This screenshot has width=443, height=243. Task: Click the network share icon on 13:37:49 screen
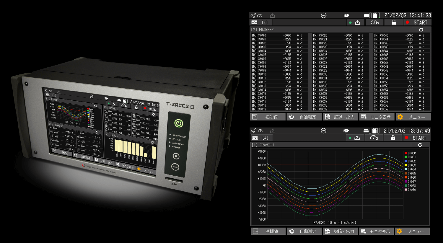click(253, 131)
